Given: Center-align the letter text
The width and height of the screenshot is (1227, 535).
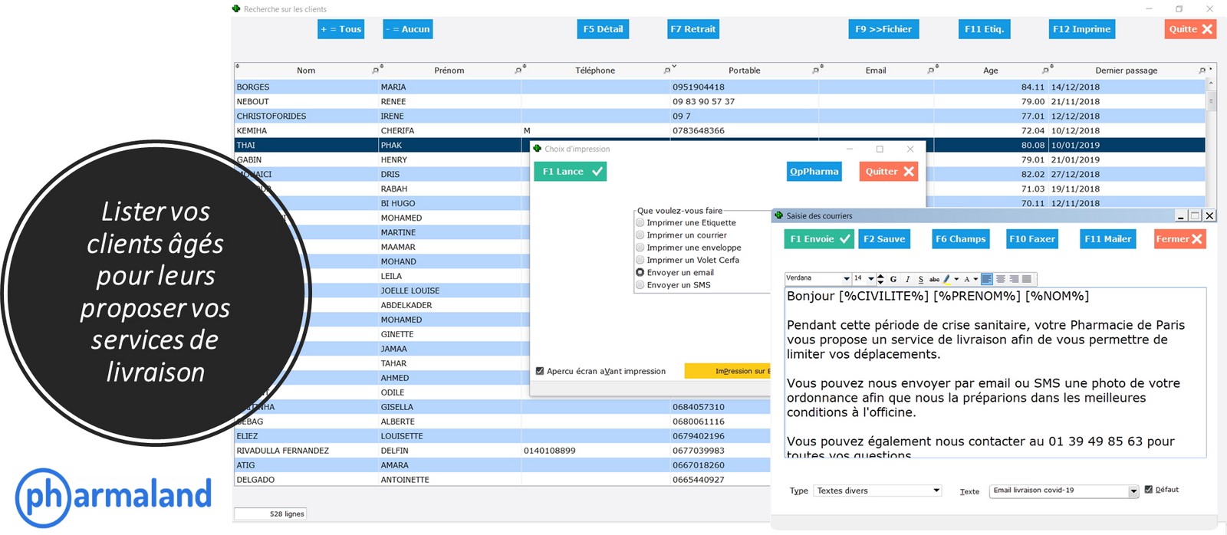Looking at the screenshot, I should point(1001,279).
